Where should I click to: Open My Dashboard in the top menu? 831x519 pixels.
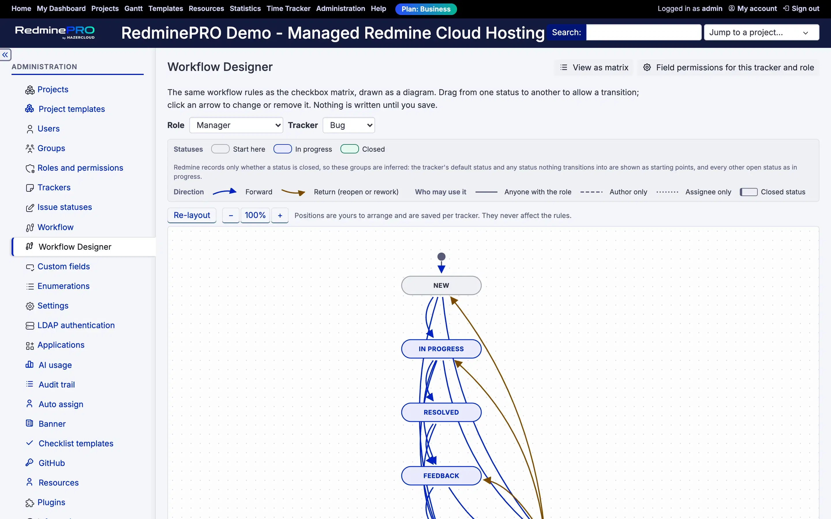coord(61,9)
